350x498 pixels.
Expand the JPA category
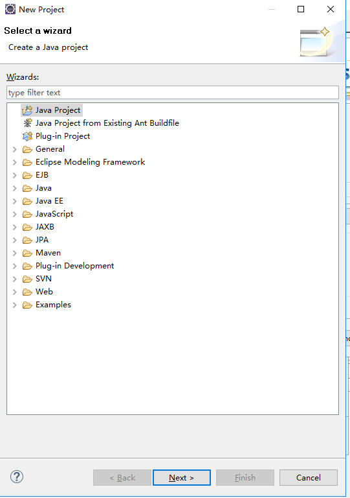coord(15,240)
